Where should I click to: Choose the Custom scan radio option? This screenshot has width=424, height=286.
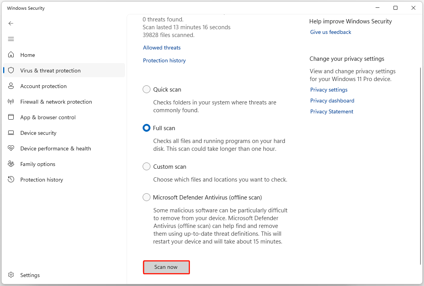(146, 166)
